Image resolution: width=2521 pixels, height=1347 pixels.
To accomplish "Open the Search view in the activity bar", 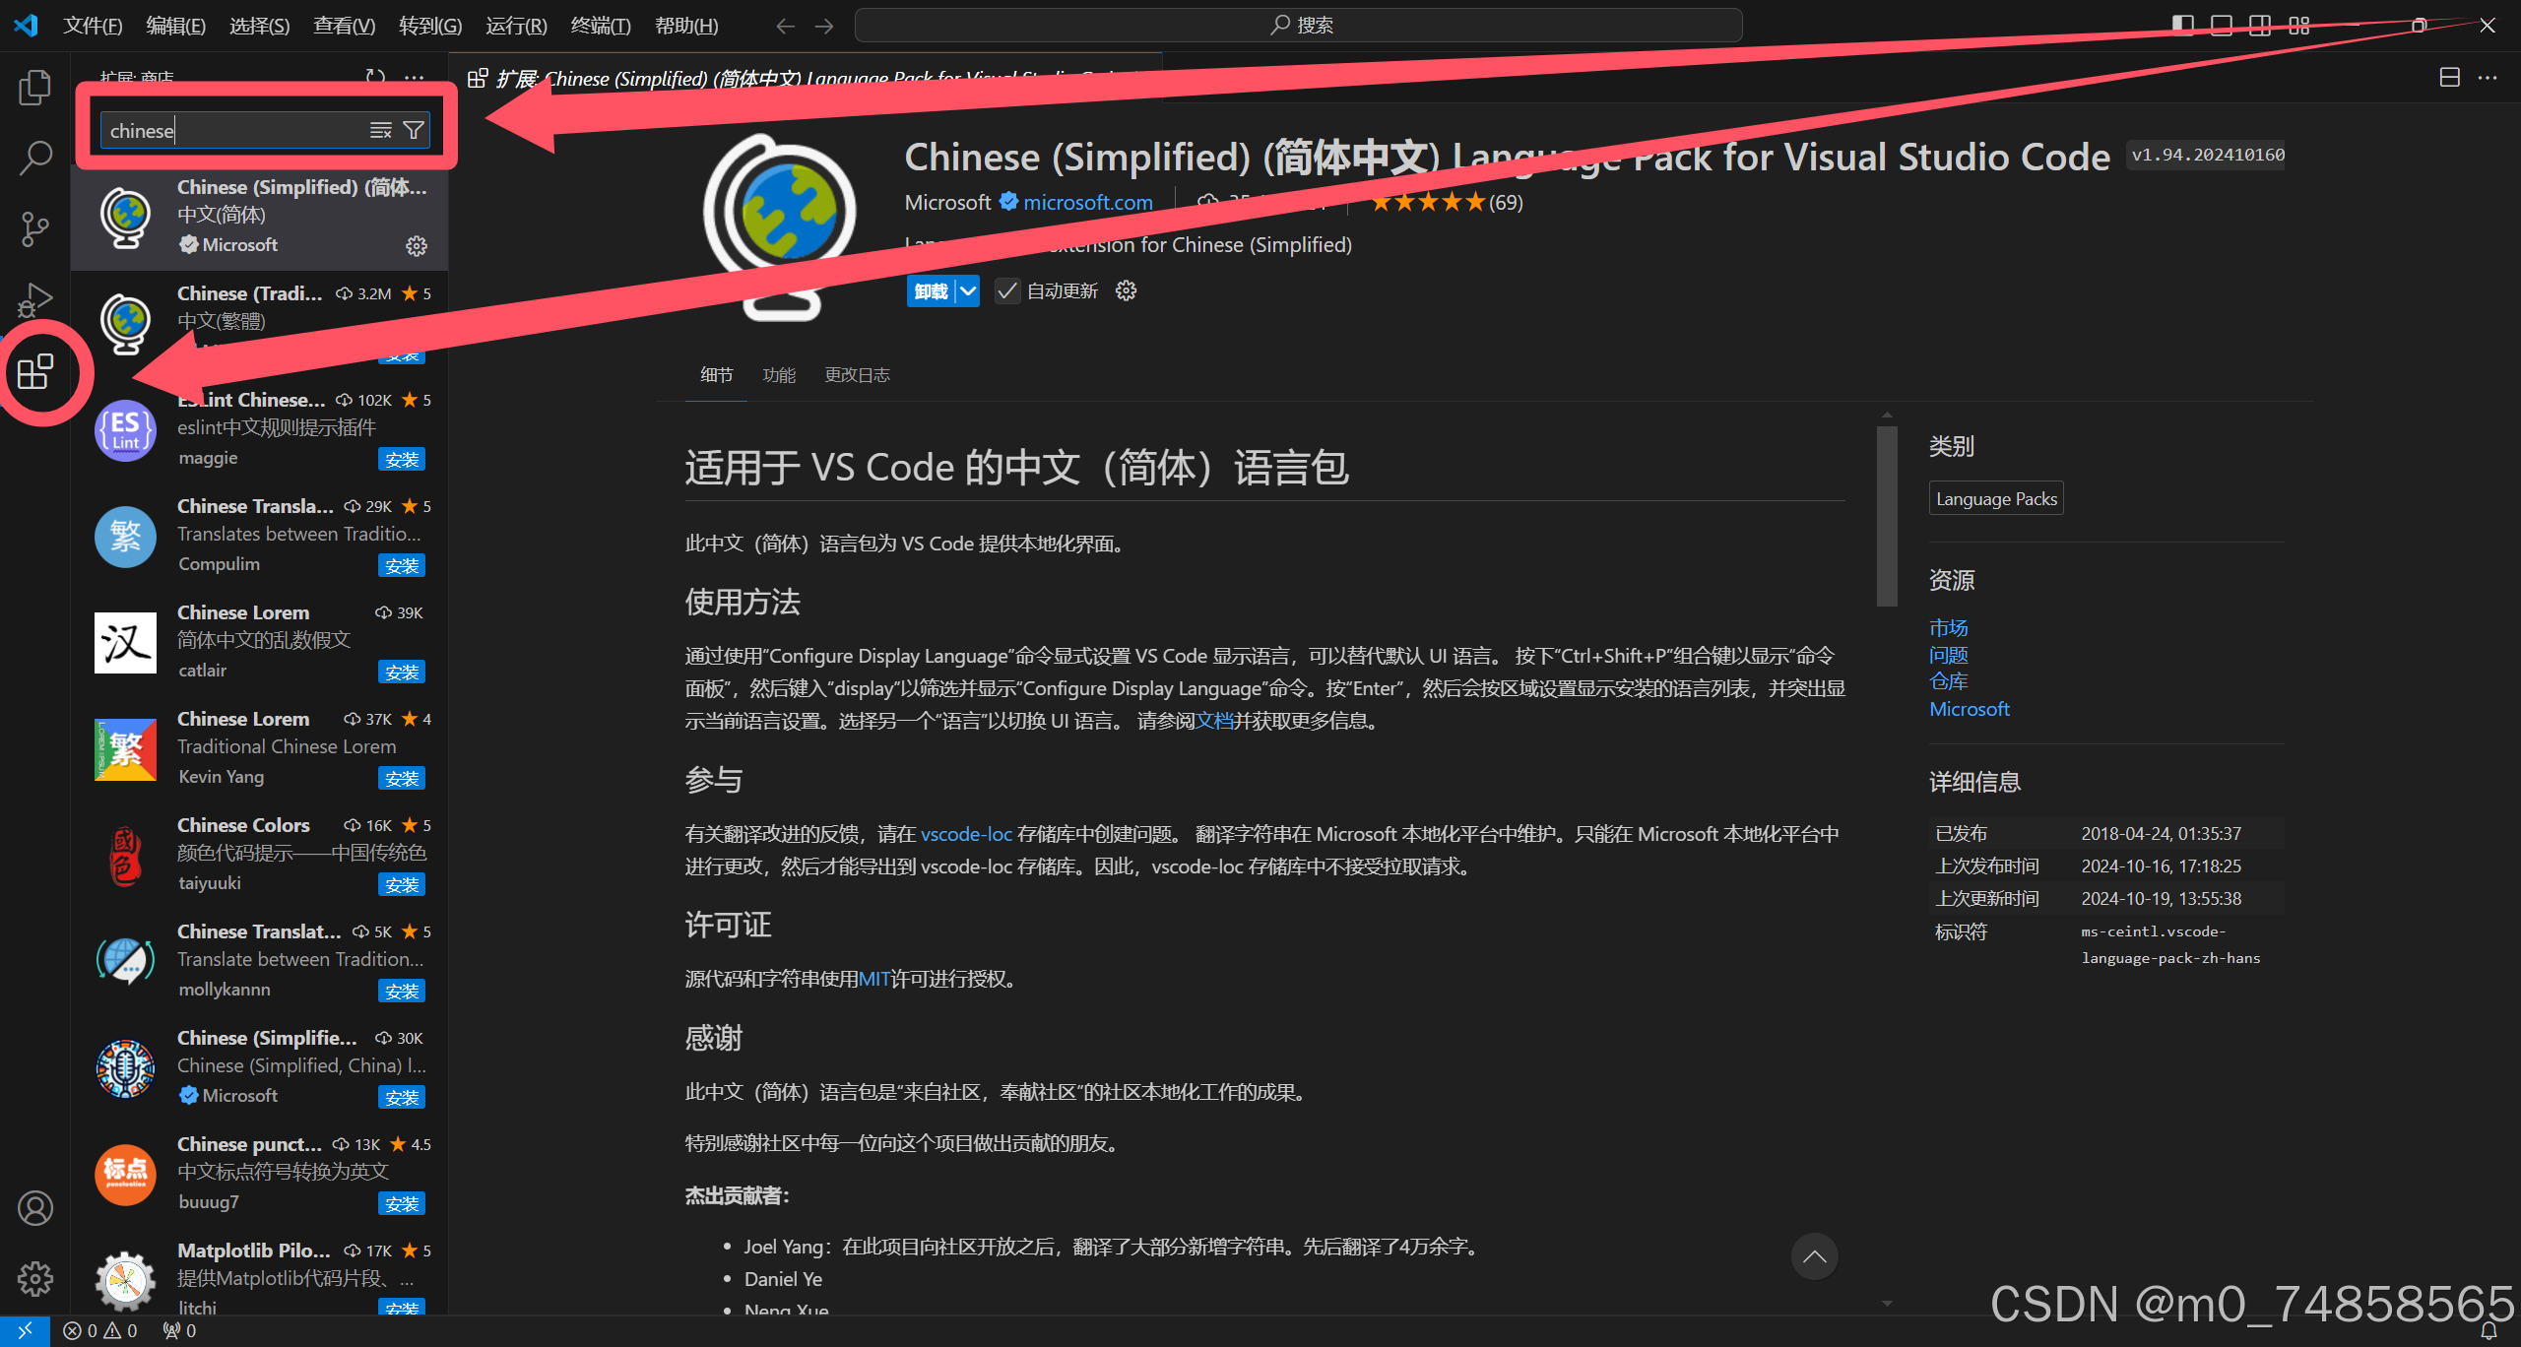I will pyautogui.click(x=34, y=157).
